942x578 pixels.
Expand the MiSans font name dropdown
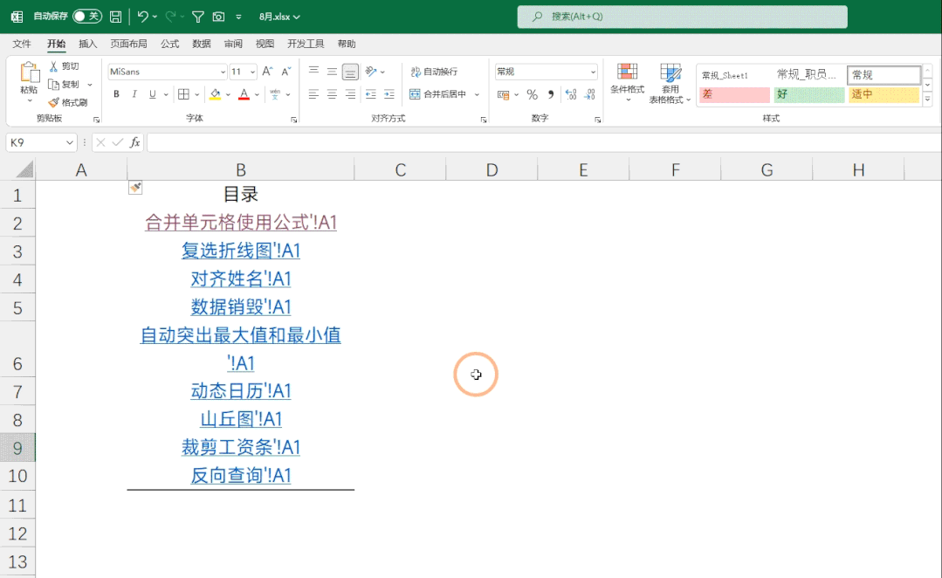[222, 72]
